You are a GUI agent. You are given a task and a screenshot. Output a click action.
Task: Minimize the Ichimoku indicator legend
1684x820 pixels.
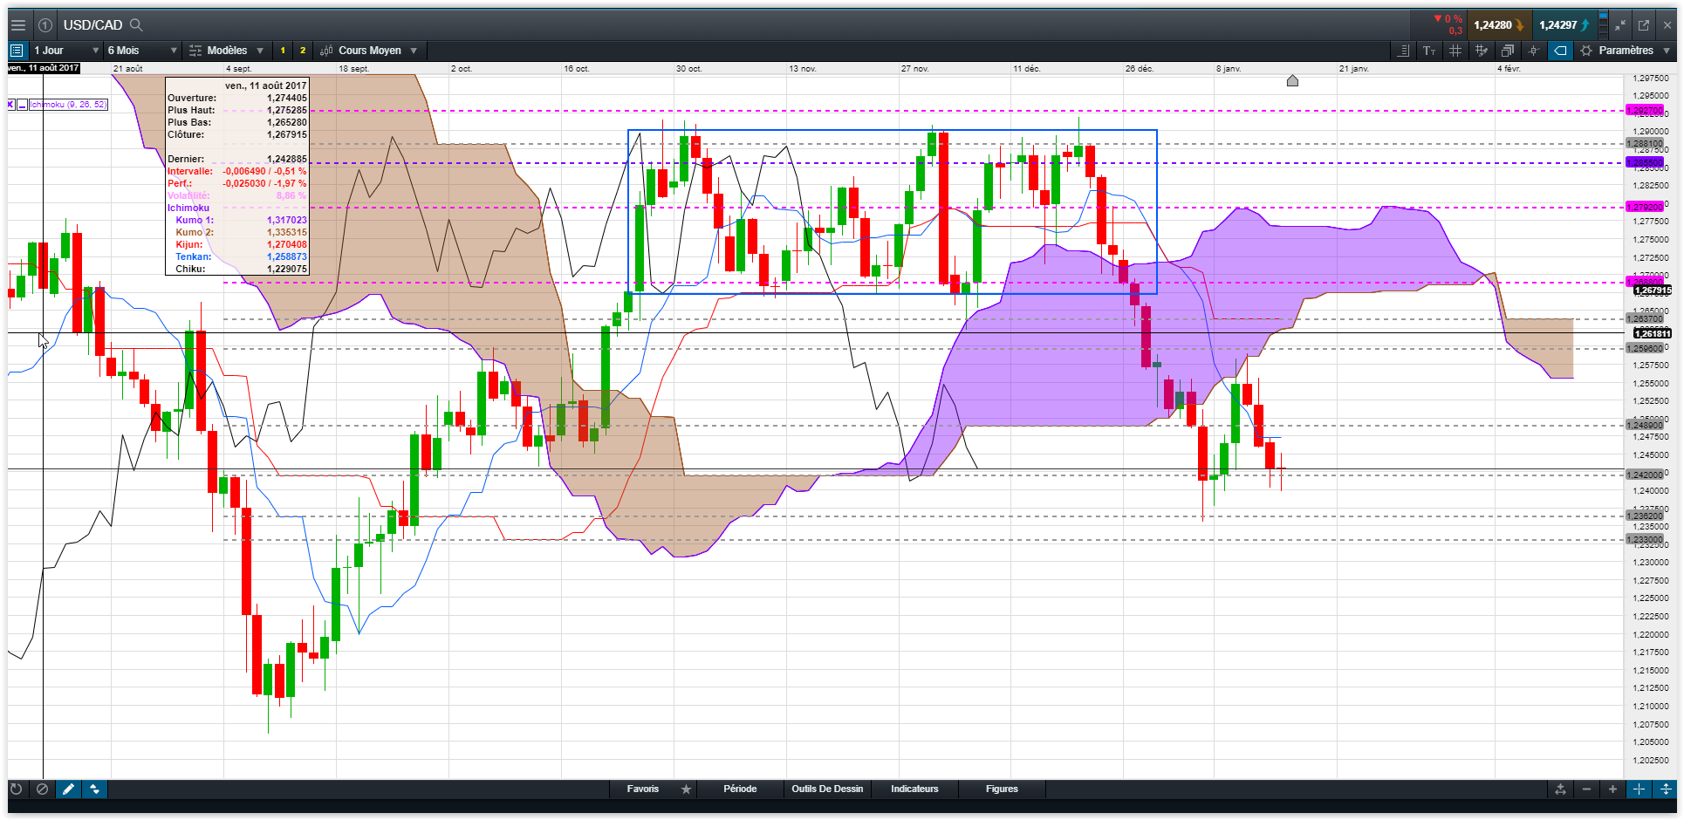point(23,105)
